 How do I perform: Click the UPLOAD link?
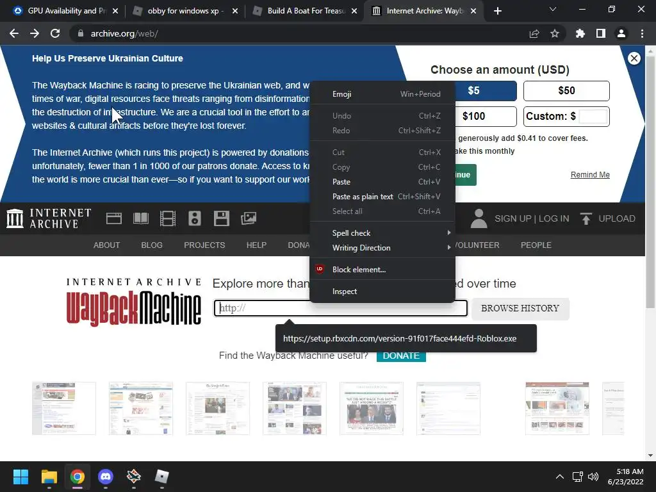pos(617,218)
